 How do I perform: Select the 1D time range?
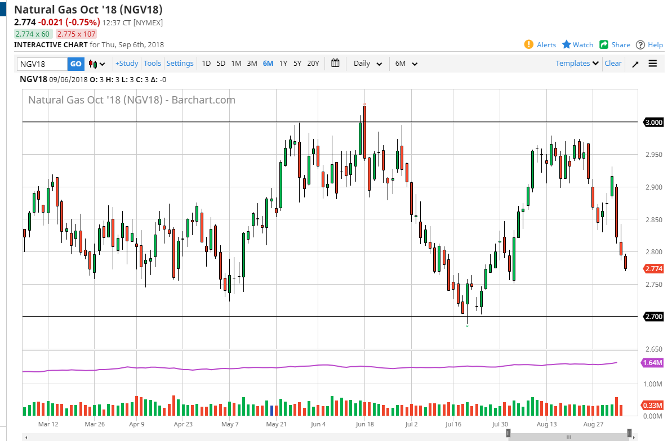(x=206, y=64)
